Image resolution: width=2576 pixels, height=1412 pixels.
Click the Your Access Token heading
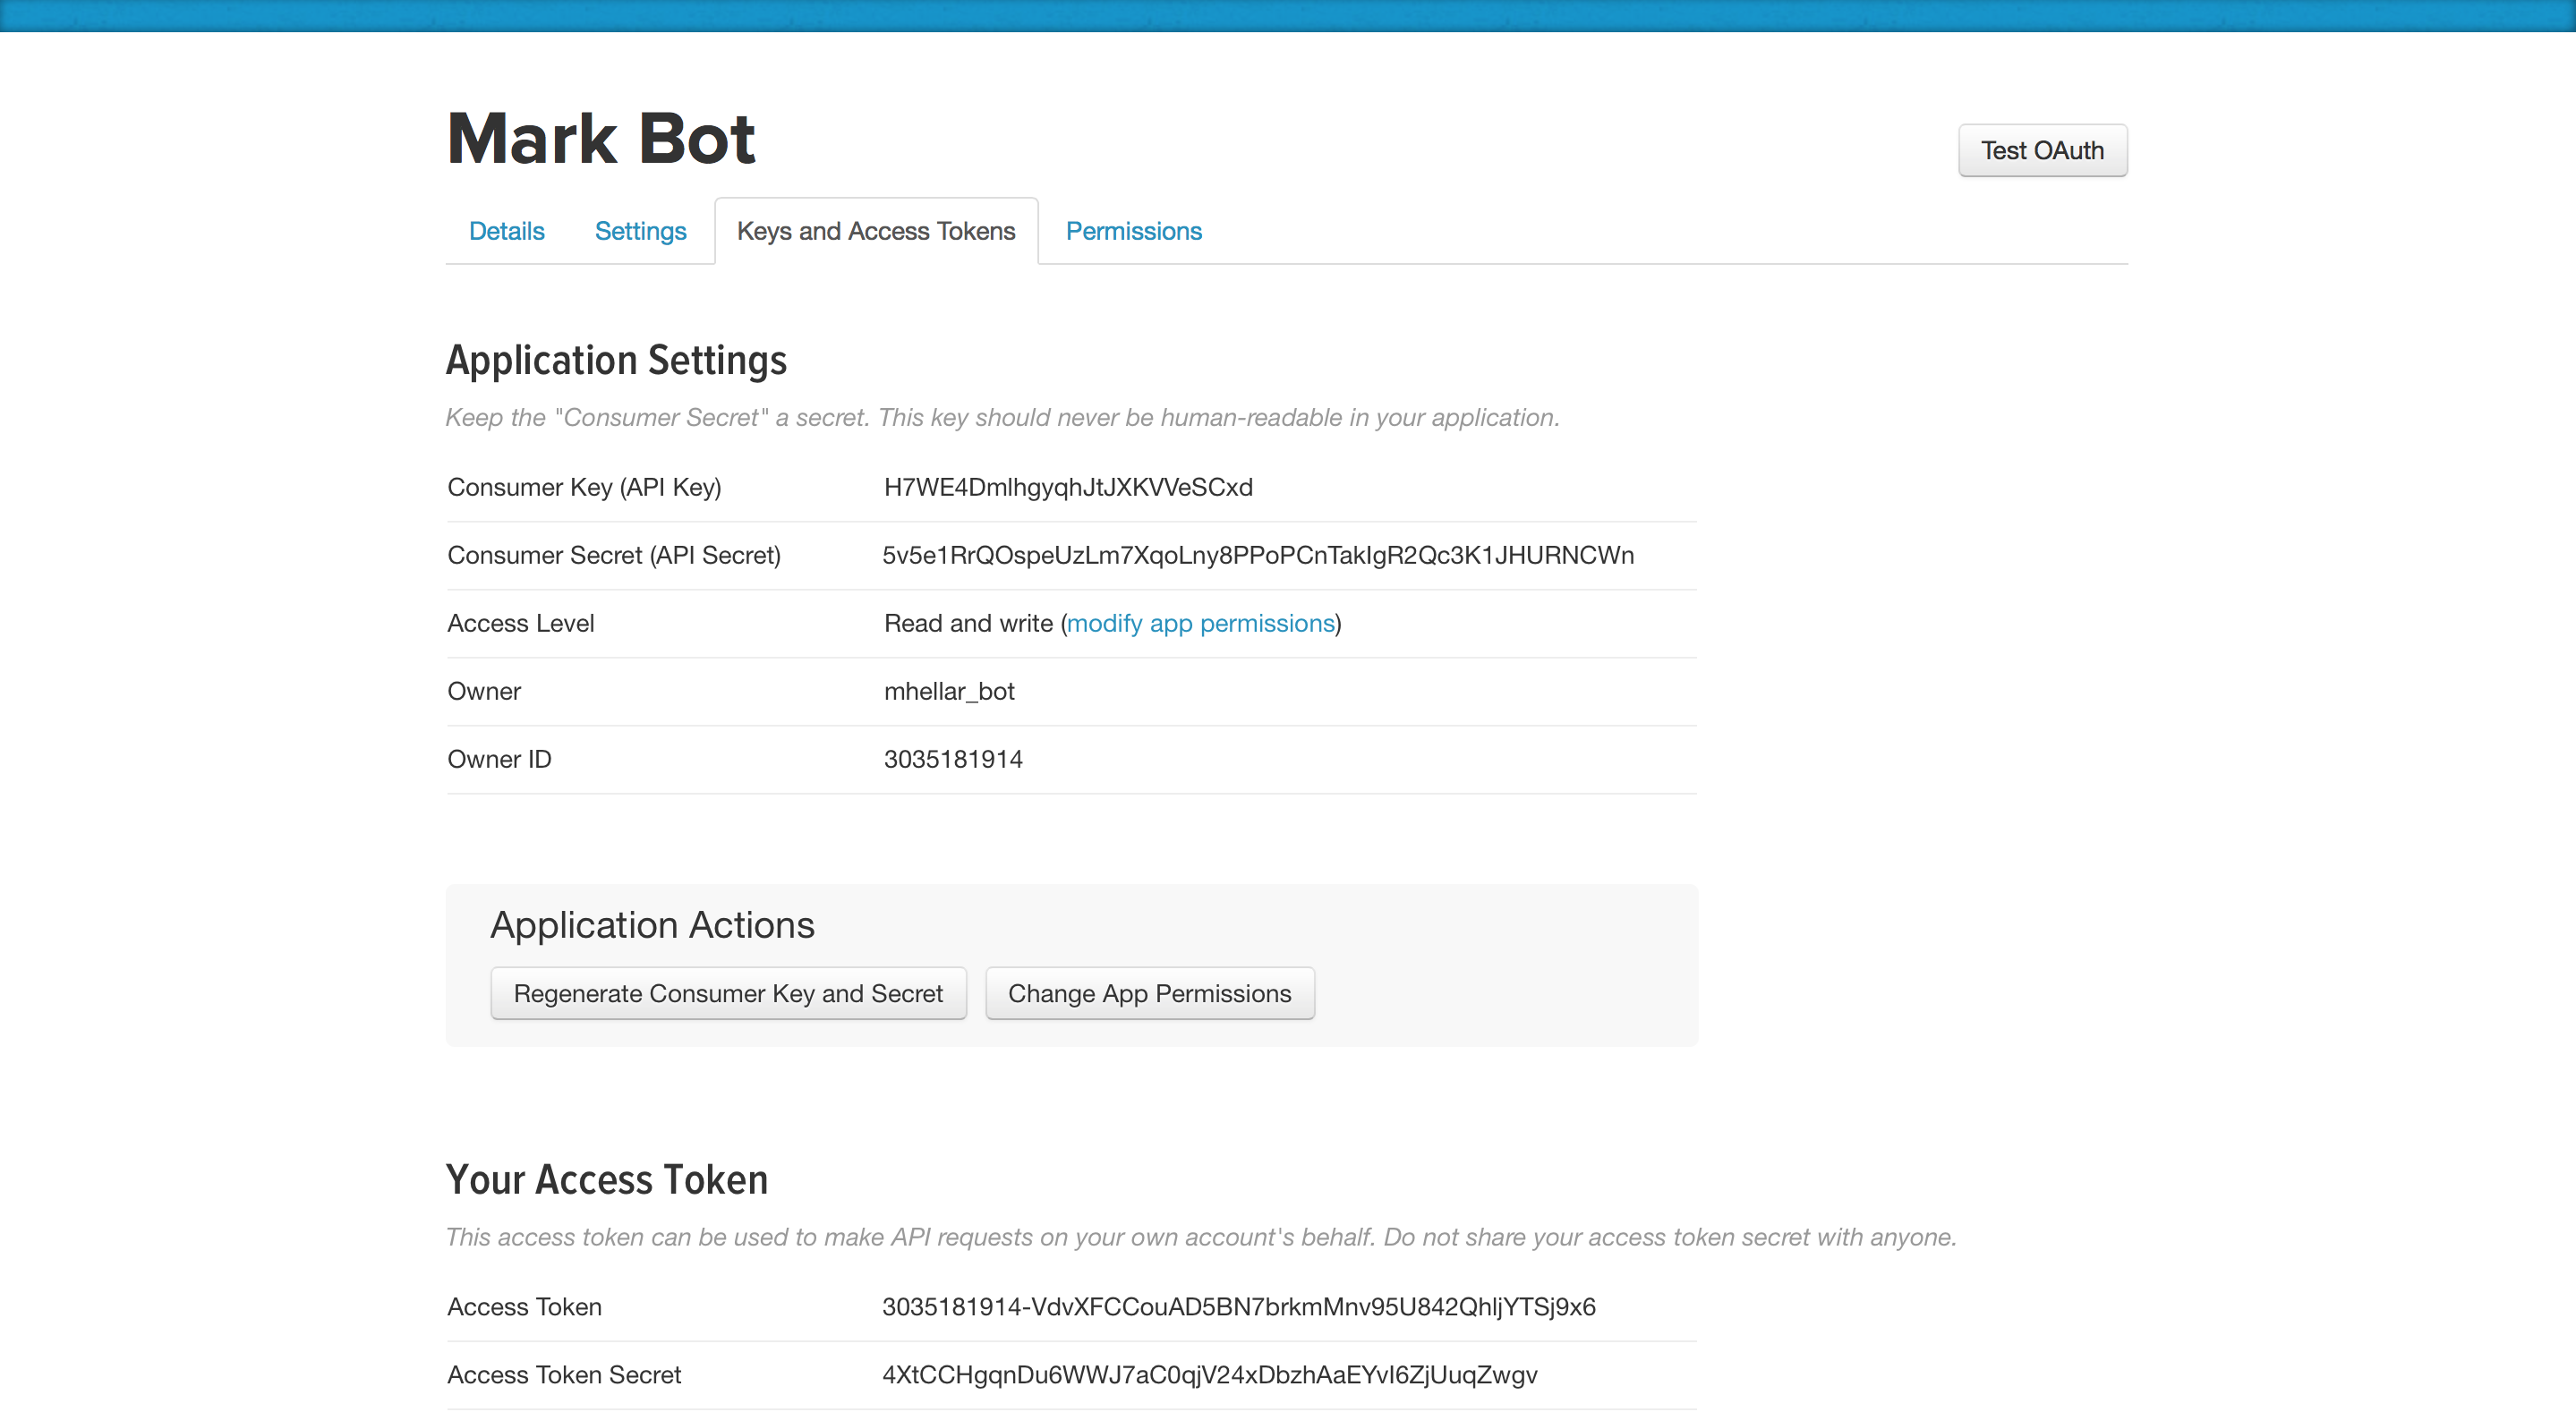click(607, 1180)
